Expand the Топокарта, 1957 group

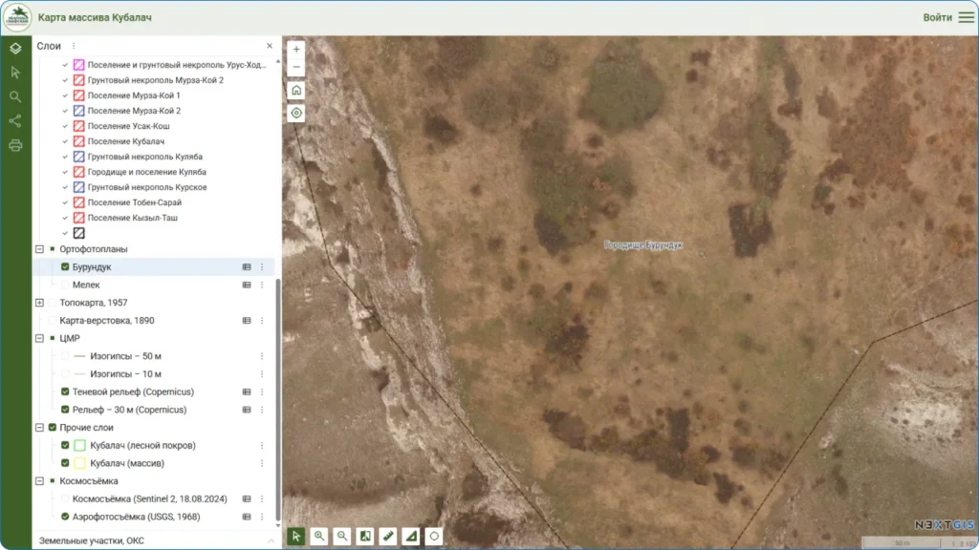coord(39,303)
